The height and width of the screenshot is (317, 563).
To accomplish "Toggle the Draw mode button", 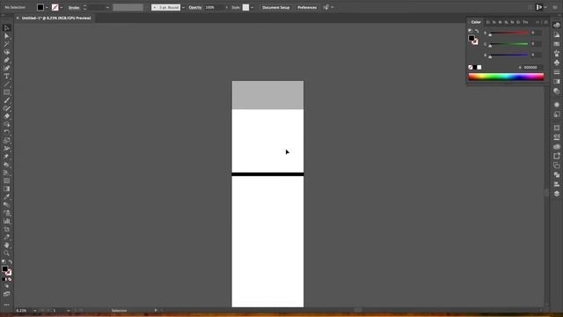I will click(6, 286).
